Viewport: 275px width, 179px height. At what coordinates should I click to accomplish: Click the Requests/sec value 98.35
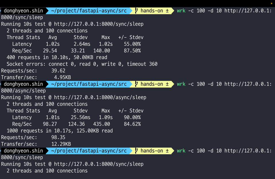(x=58, y=137)
